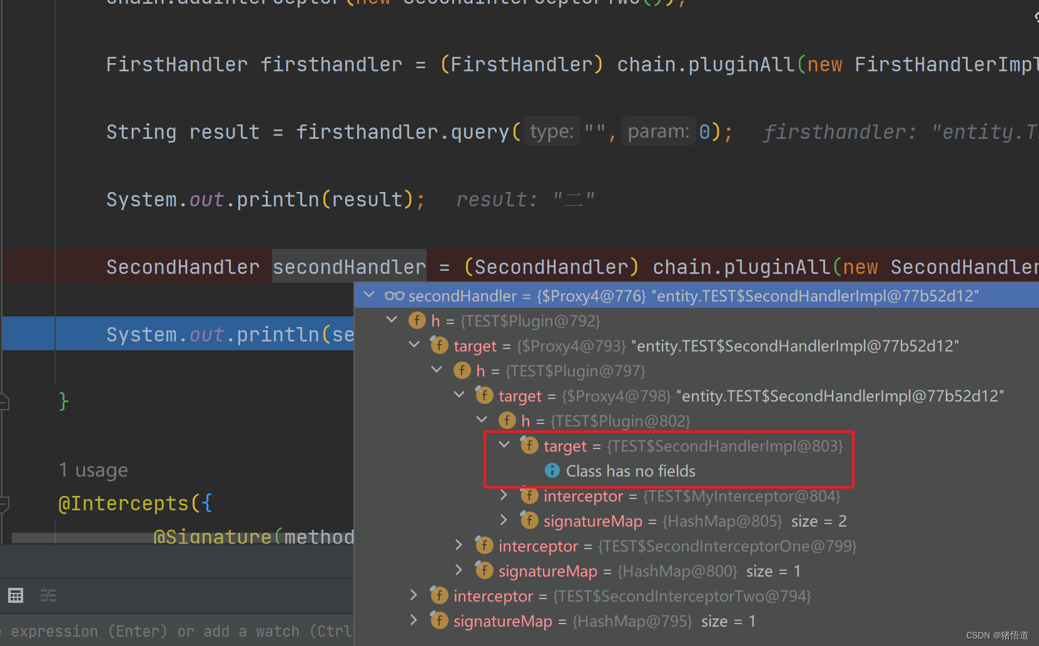Expand interceptor = {TEST$MyInterceptor@804} node
The width and height of the screenshot is (1039, 646).
coord(504,495)
